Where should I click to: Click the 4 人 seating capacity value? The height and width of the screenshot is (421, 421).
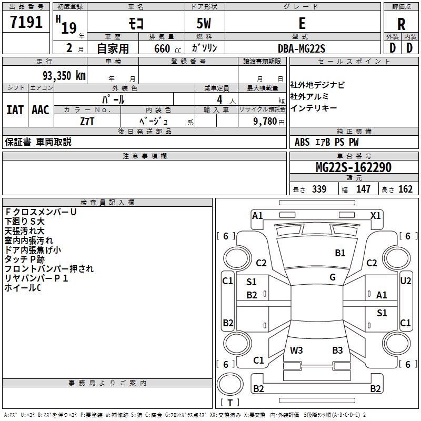tap(226, 100)
